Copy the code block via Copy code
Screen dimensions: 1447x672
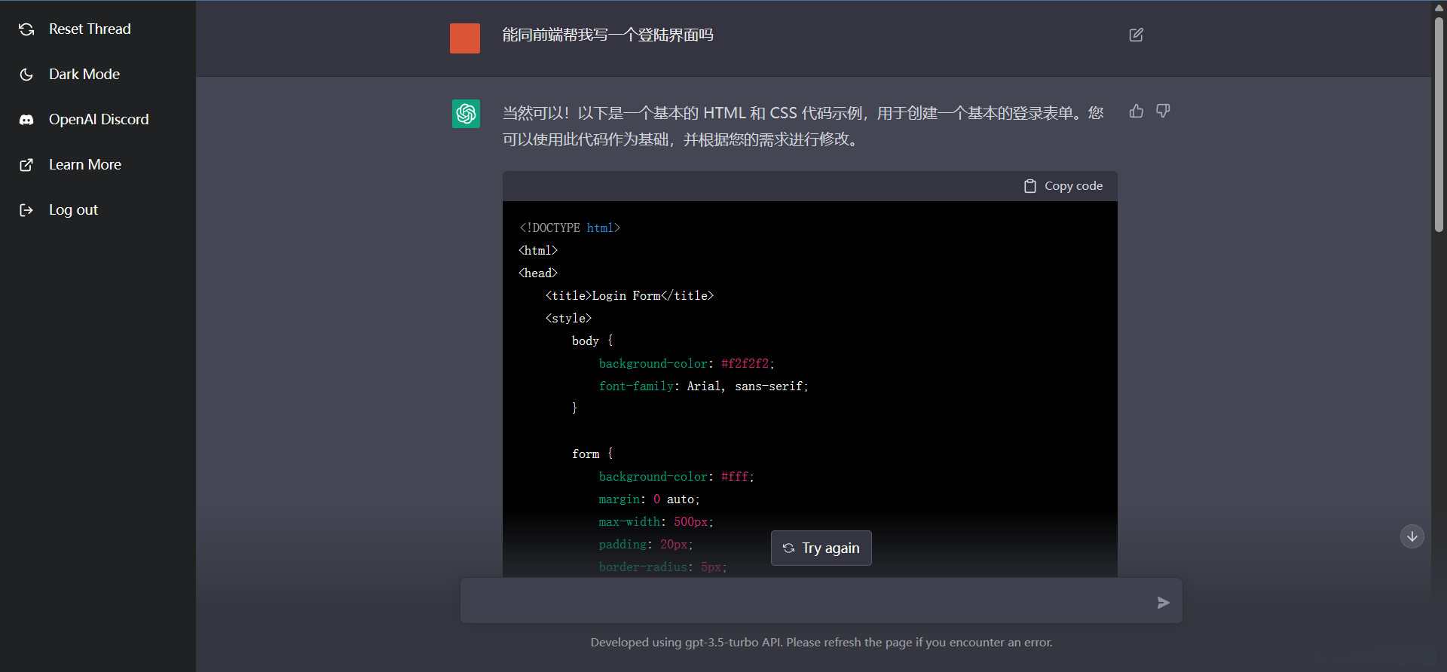pos(1063,186)
